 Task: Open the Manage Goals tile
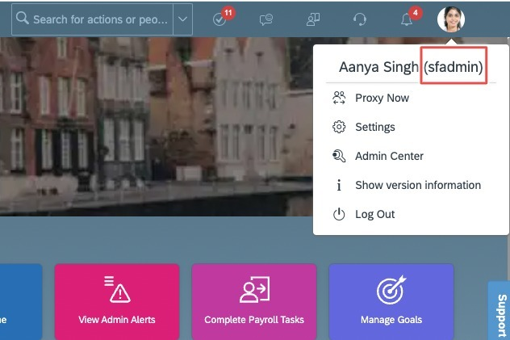[391, 302]
